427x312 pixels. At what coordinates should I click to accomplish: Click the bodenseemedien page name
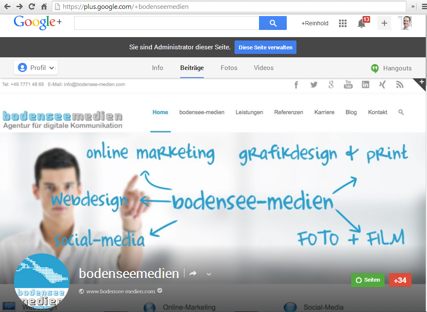pyautogui.click(x=129, y=274)
